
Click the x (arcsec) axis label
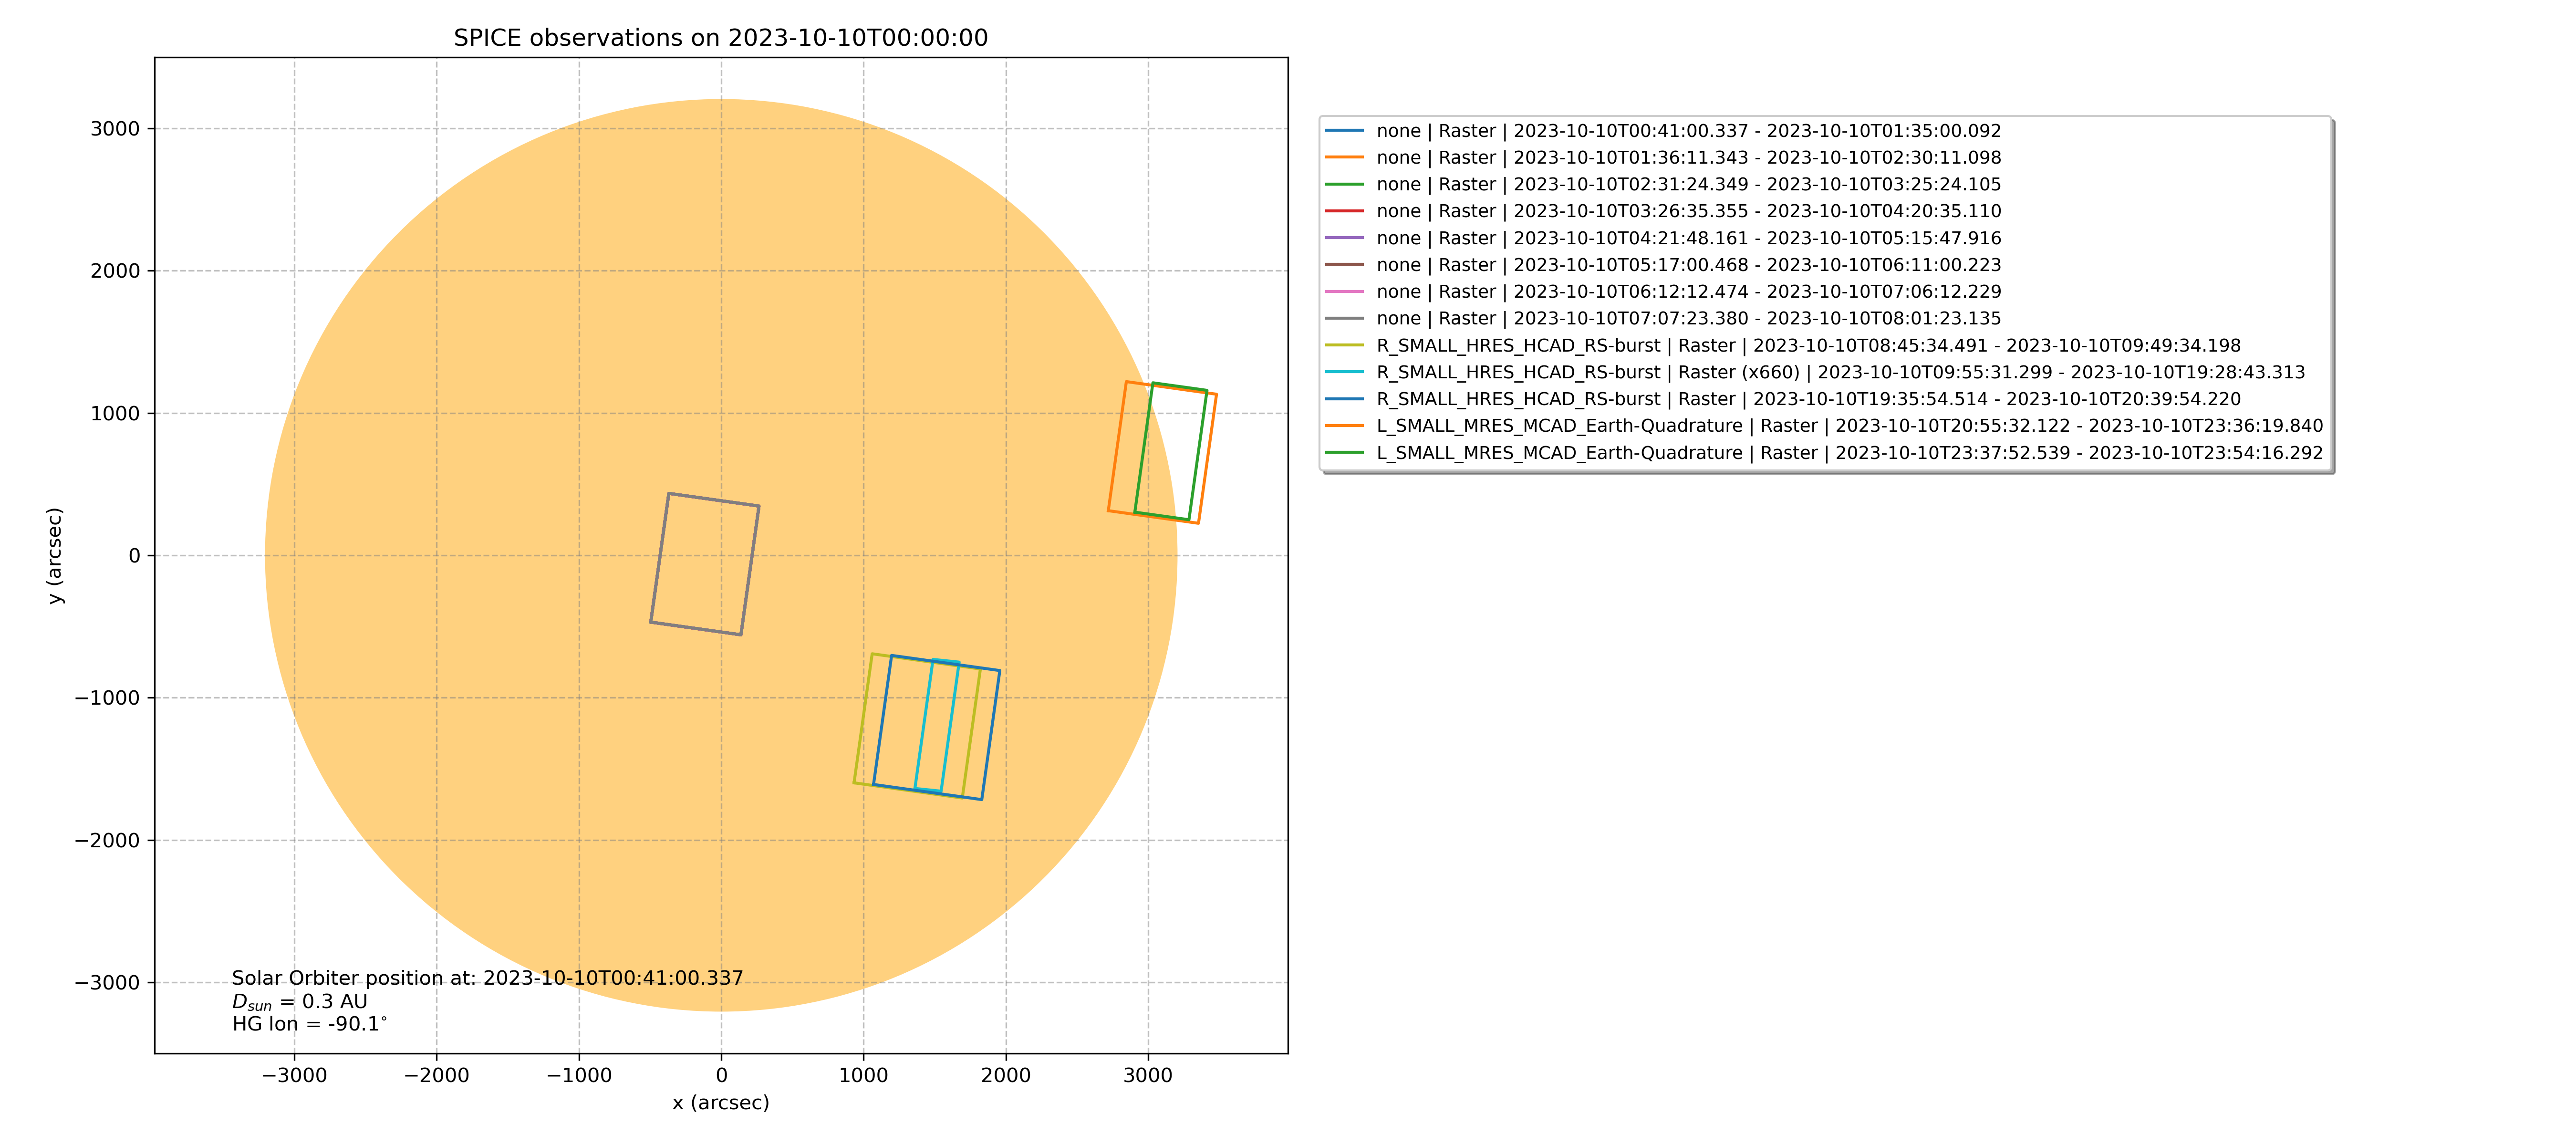(720, 1102)
